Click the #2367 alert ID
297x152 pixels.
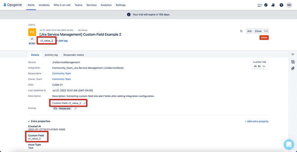pos(32,44)
